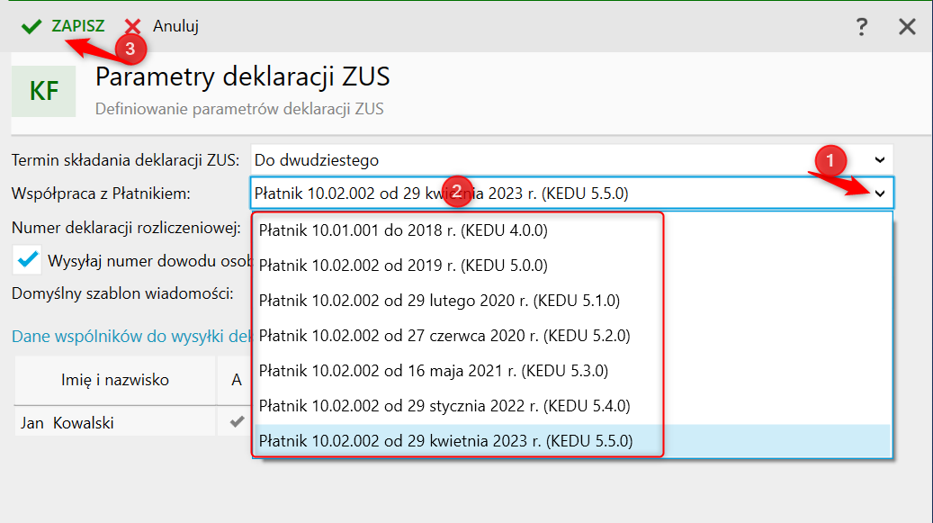
Task: Click the Współpraca z Płatnikiem combo box field
Action: tap(571, 194)
